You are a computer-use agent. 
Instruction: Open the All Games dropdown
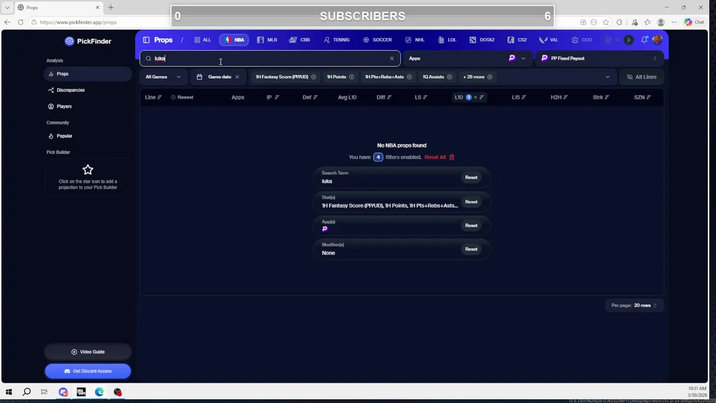[x=163, y=77]
